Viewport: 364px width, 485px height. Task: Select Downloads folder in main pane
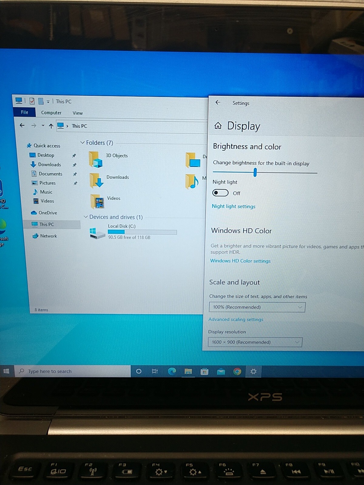pos(110,180)
